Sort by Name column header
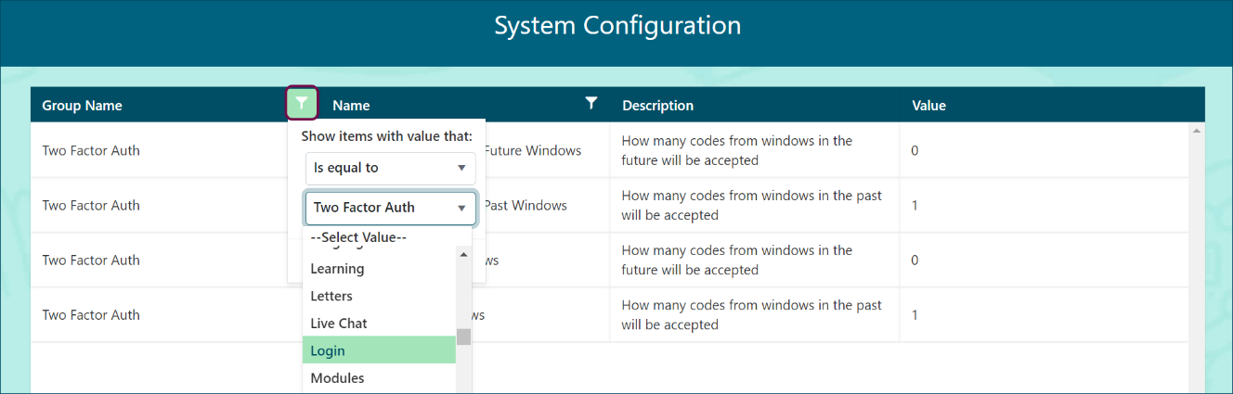Screen dimensions: 1233x394 351,106
